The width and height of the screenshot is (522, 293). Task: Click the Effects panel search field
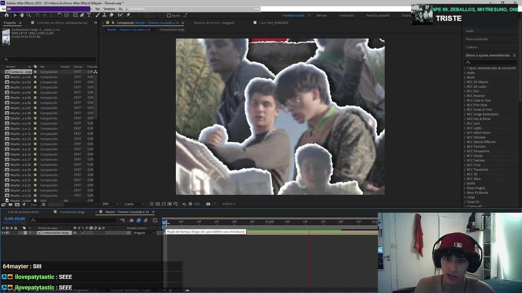point(491,62)
